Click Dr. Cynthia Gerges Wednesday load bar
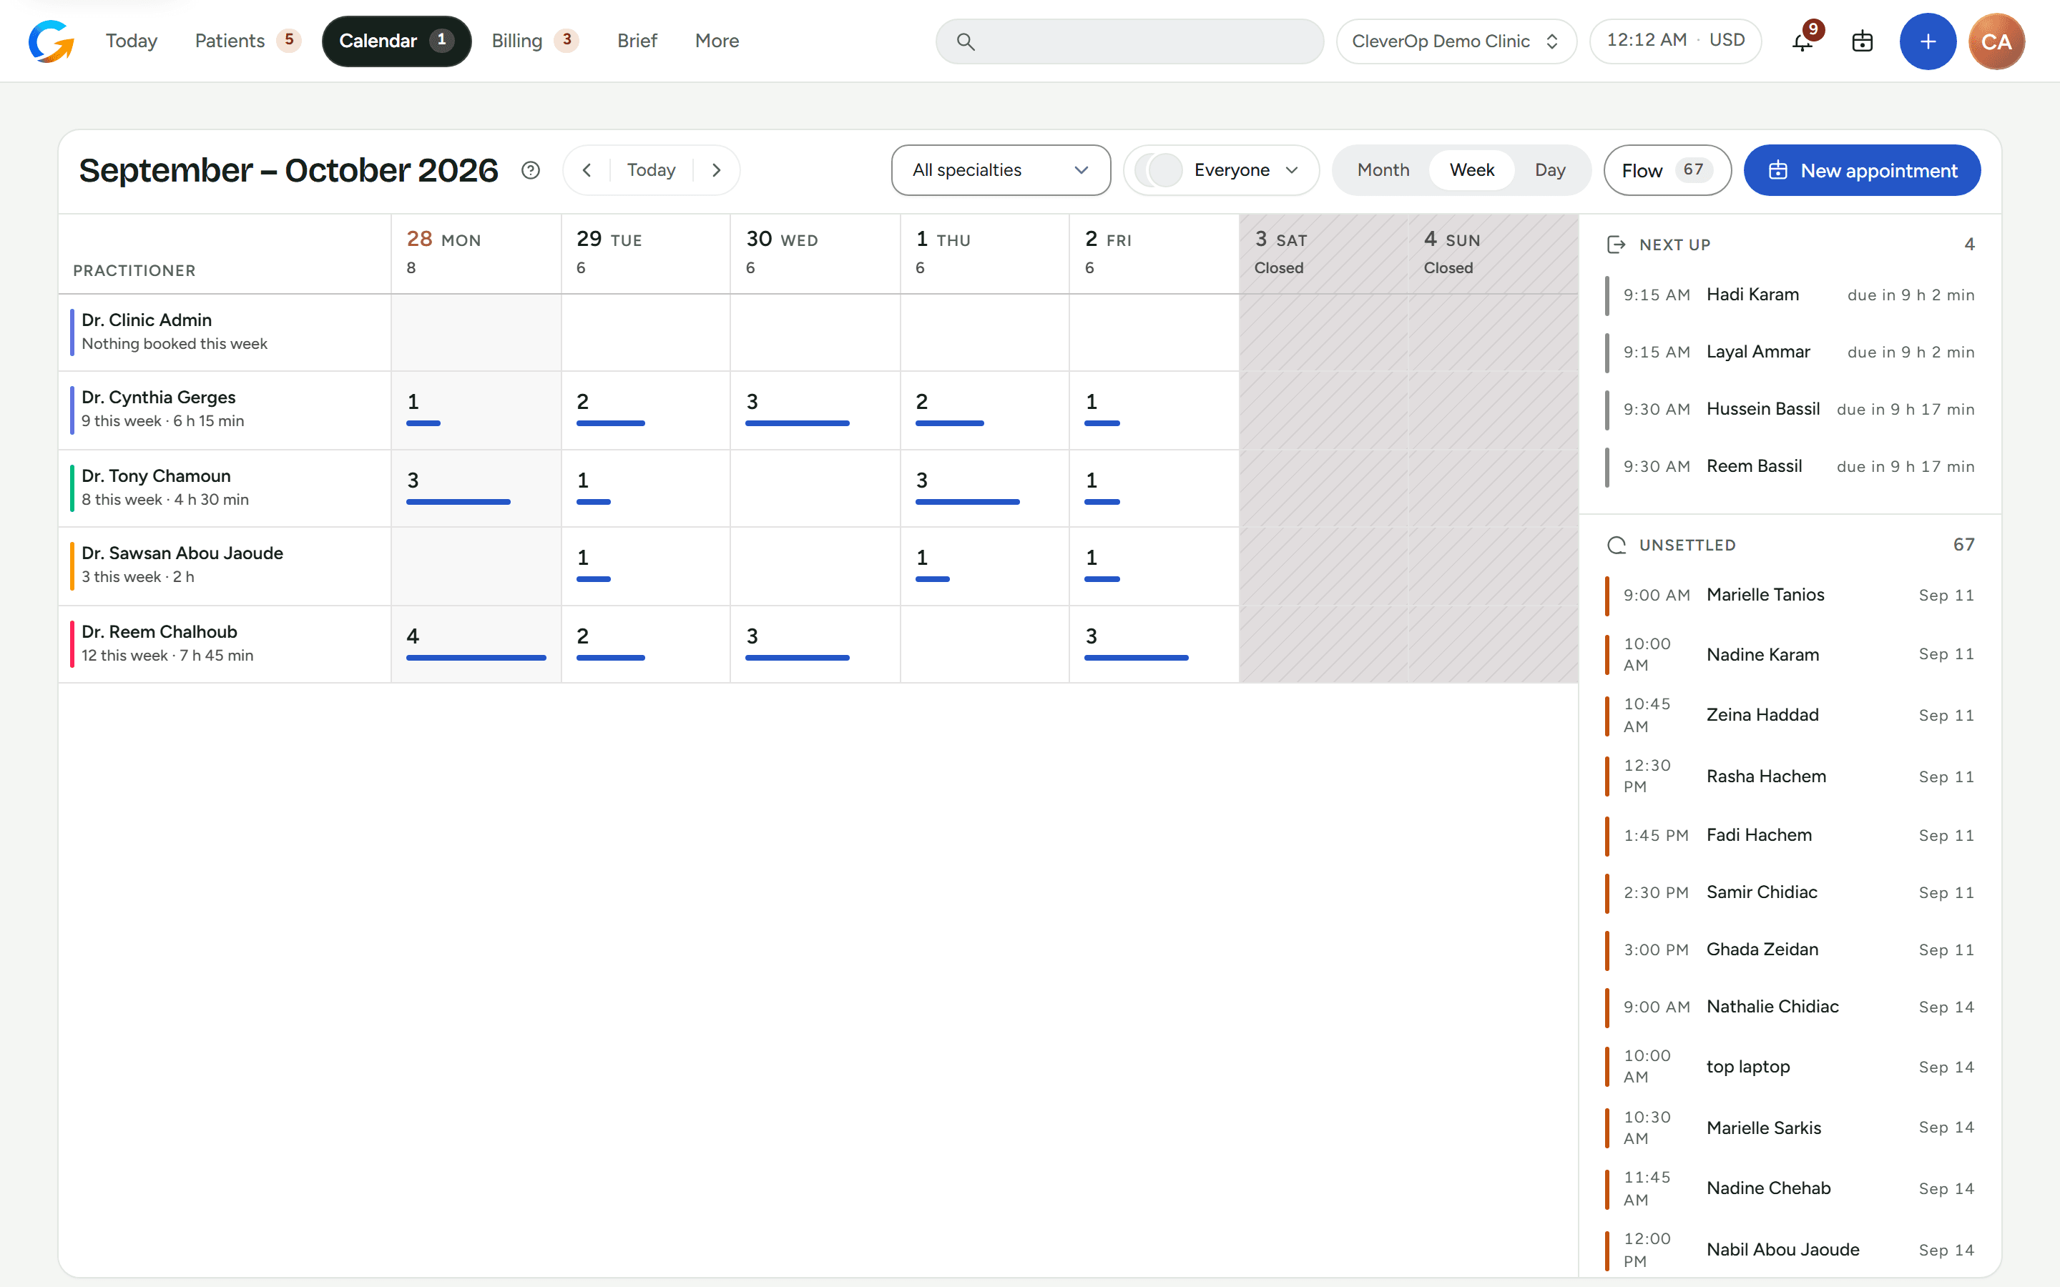2060x1287 pixels. (797, 423)
